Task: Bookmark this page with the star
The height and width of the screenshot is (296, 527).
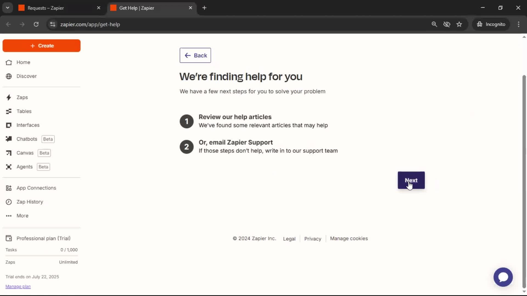Action: pyautogui.click(x=459, y=24)
